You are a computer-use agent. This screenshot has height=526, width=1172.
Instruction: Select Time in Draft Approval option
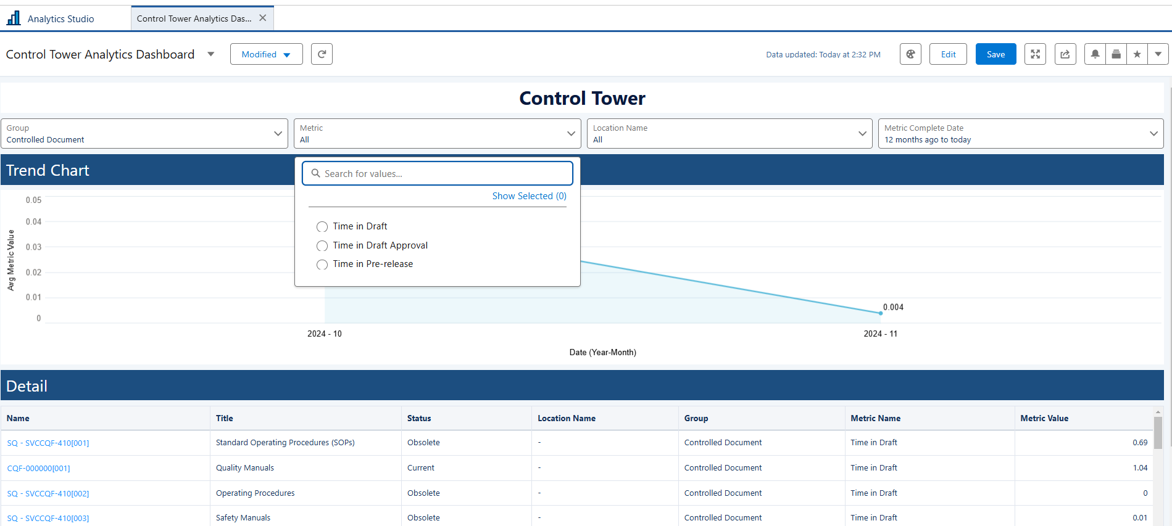click(322, 246)
